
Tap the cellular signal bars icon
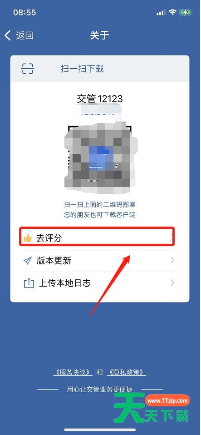(161, 13)
